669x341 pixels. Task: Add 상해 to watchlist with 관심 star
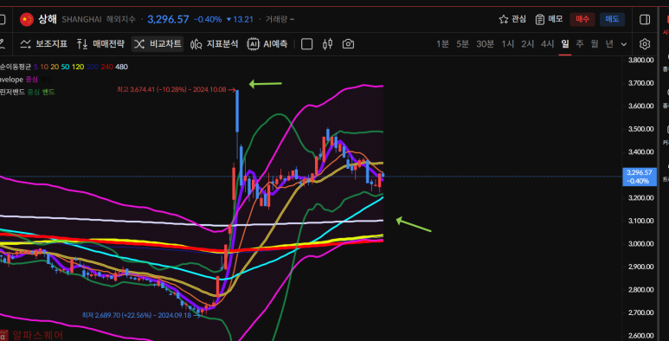[512, 19]
